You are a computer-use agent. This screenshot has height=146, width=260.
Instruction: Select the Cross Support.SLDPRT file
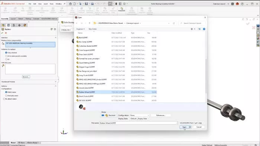pos(116,50)
